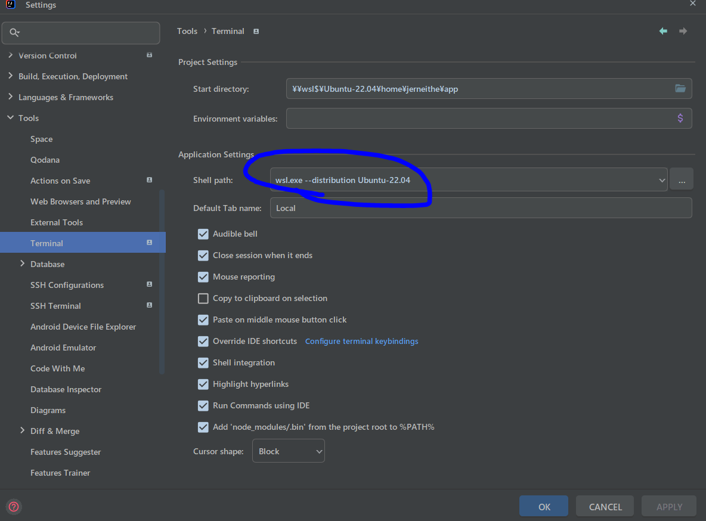706x521 pixels.
Task: Expand the Database tree node
Action: (22, 263)
